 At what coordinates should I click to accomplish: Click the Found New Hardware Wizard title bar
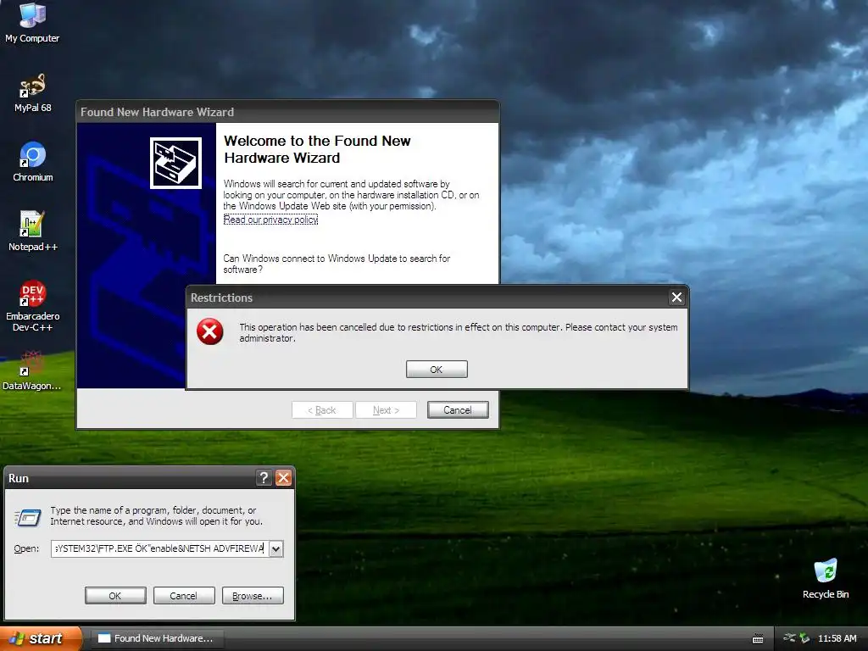pos(287,112)
